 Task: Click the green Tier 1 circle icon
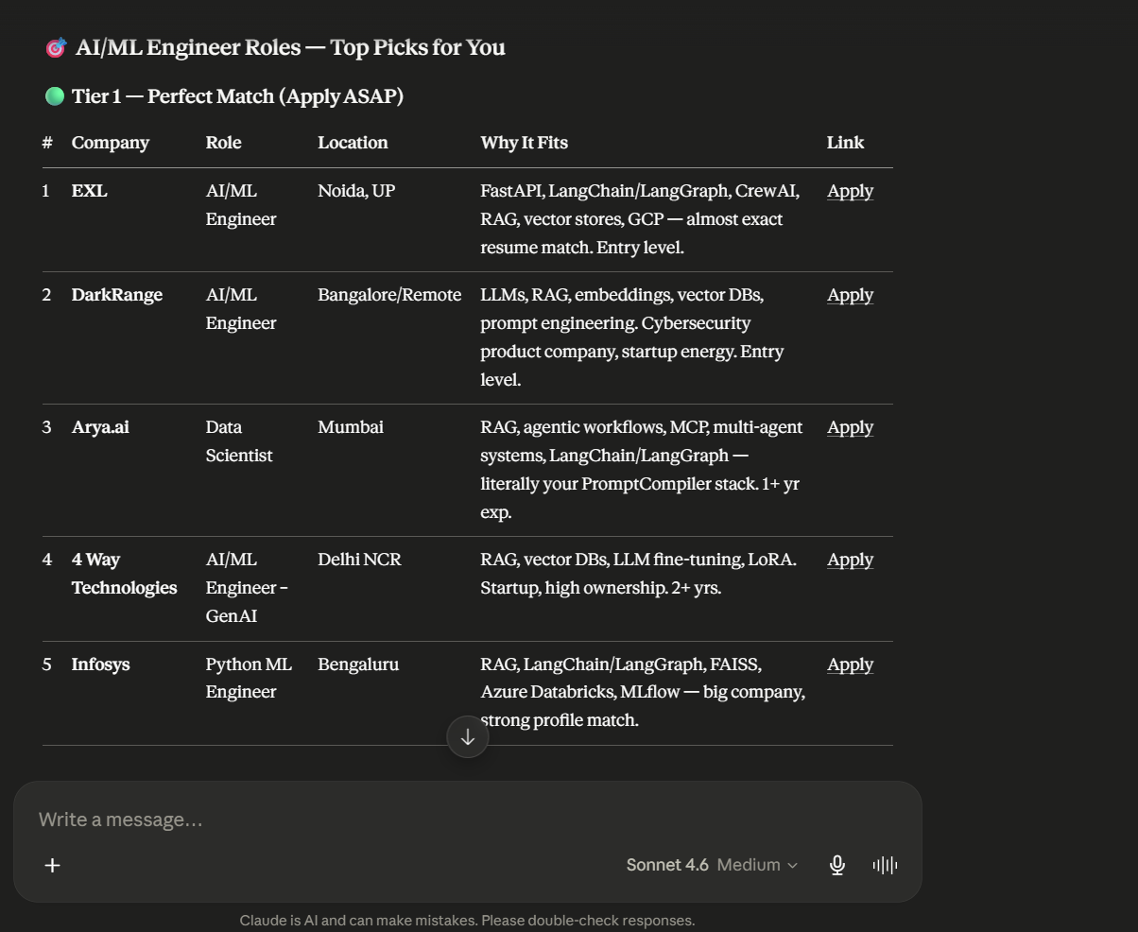(x=55, y=96)
